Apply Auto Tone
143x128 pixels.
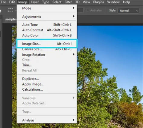[47, 25]
